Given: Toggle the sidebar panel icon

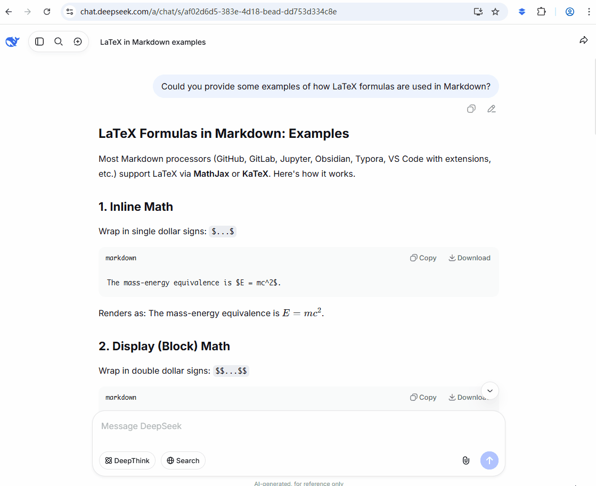Looking at the screenshot, I should tap(39, 42).
